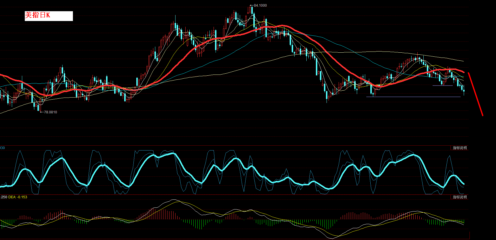The width and height of the screenshot is (496, 240).
Task: Click the DEA: -0.153 indicator value
Action: pyautogui.click(x=18, y=197)
